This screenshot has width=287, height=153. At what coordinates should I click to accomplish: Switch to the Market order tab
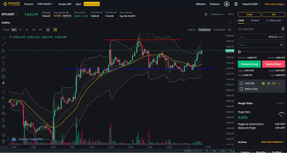[255, 21]
